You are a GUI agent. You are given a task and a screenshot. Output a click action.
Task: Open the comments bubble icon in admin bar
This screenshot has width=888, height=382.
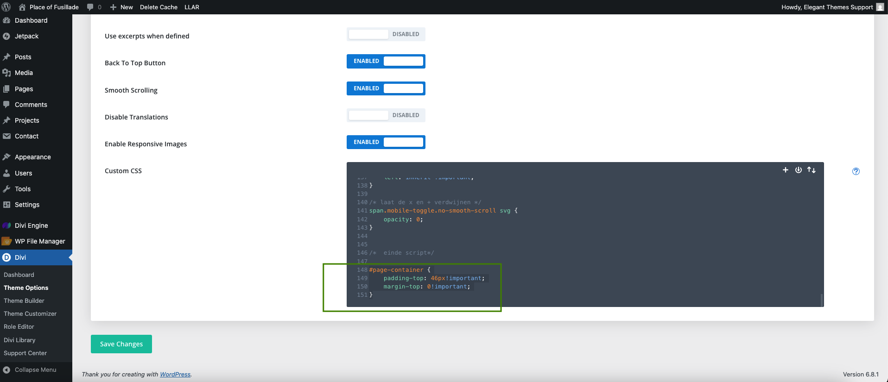(x=90, y=7)
